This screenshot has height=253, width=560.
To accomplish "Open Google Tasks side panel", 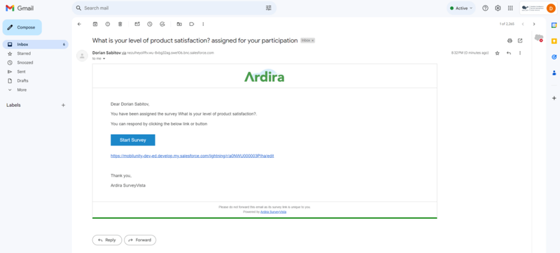I will (x=554, y=57).
